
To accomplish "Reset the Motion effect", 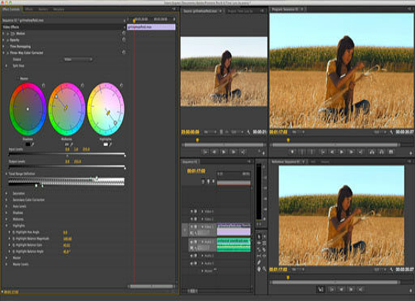I will point(124,33).
